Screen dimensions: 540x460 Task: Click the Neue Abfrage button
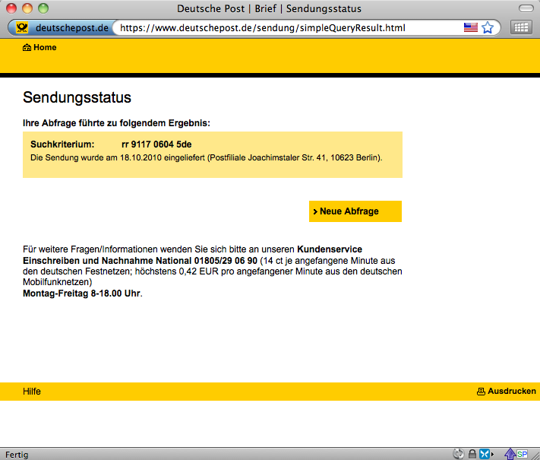point(355,211)
